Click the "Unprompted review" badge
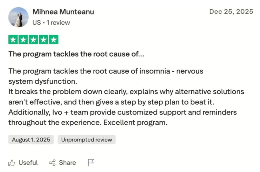 [x=87, y=140]
